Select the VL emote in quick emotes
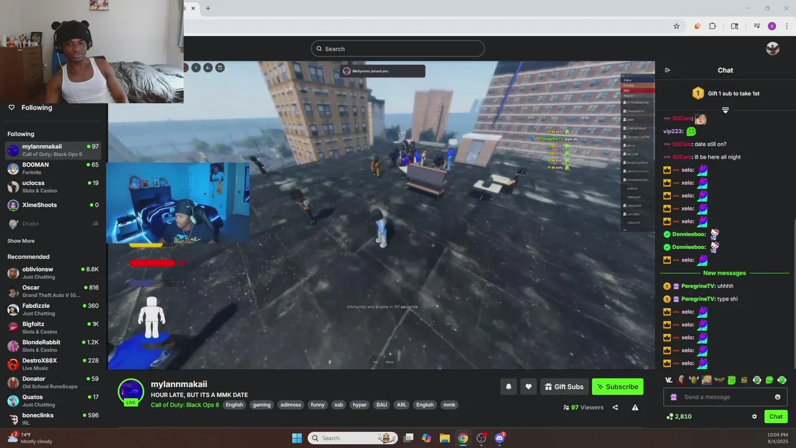The image size is (796, 448). pyautogui.click(x=669, y=380)
